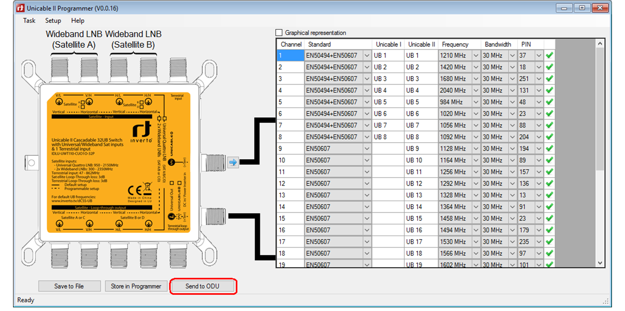Select the 1458 MHz frequency value
This screenshot has width=625, height=311.
[455, 218]
